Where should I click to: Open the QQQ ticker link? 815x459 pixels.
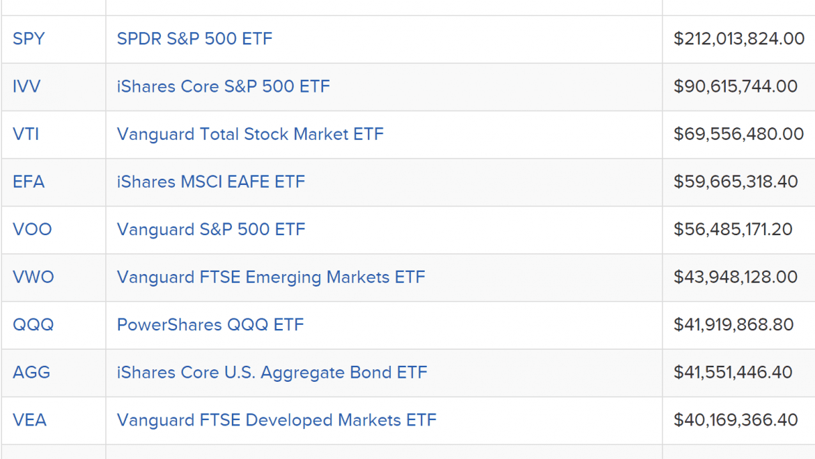33,325
